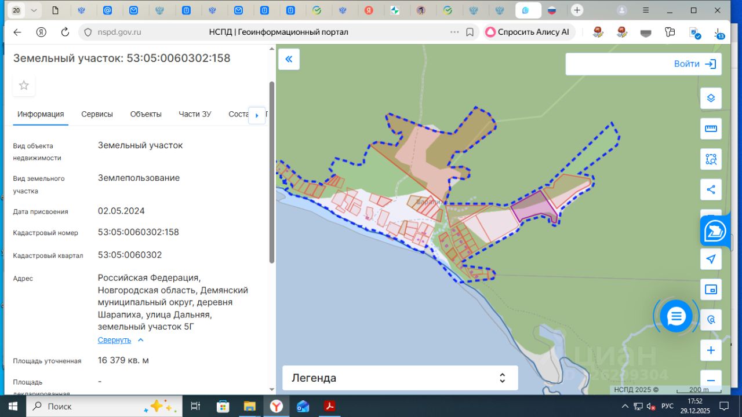Switch keyboard language via РУС indicator
The width and height of the screenshot is (742, 417).
(x=667, y=406)
